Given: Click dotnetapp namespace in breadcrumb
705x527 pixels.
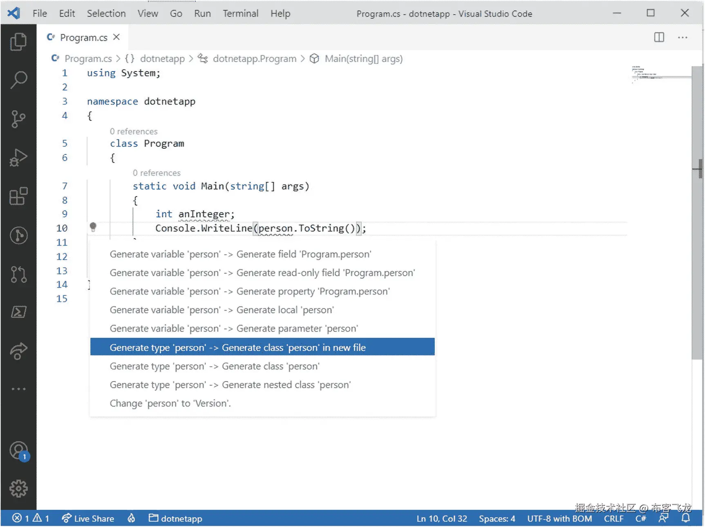Looking at the screenshot, I should [x=162, y=59].
